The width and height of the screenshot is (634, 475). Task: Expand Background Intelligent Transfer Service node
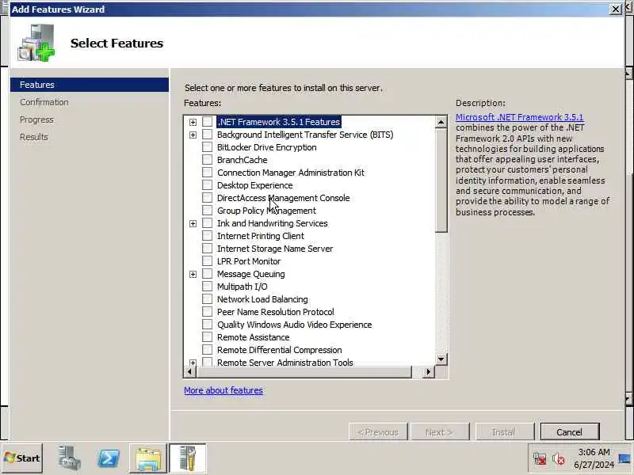point(193,135)
